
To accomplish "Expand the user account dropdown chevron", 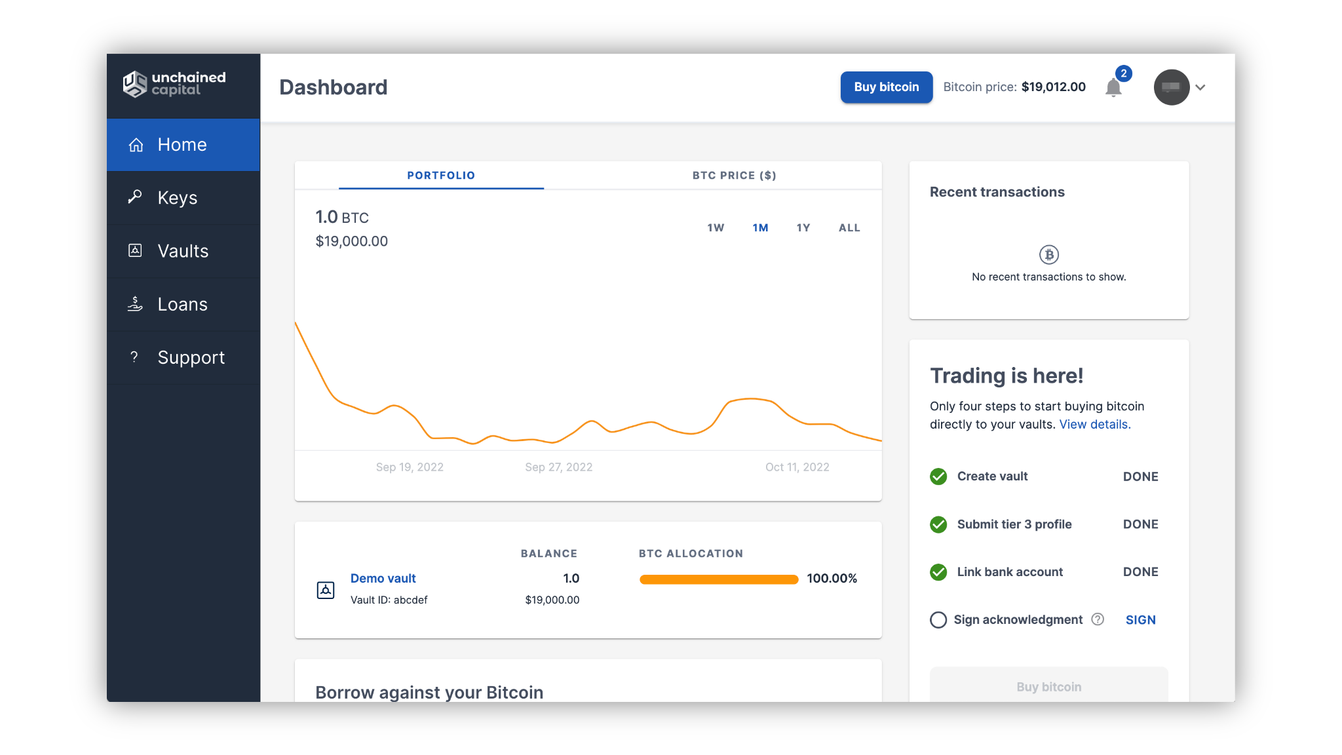I will (x=1200, y=87).
